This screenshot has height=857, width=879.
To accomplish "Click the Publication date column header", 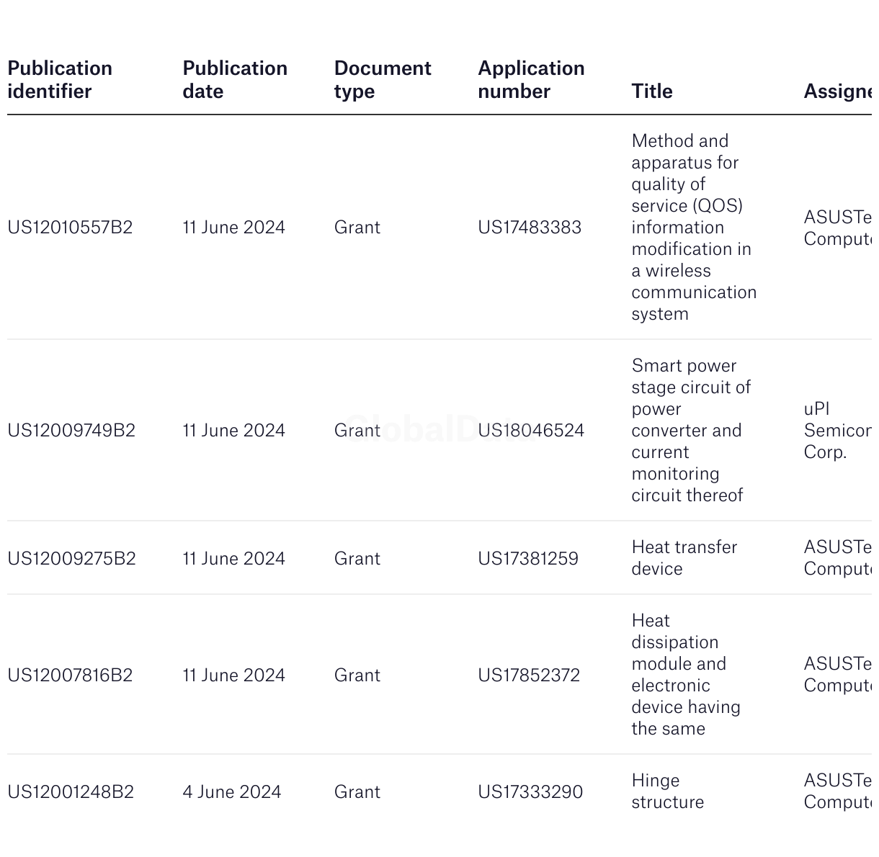I will [235, 79].
